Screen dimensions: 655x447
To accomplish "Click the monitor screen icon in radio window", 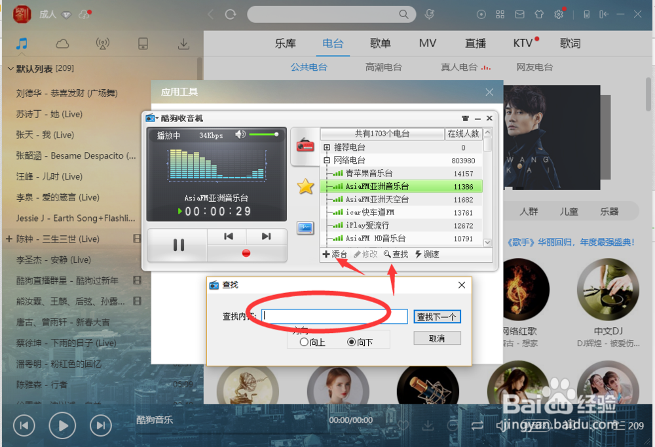I will [x=305, y=227].
